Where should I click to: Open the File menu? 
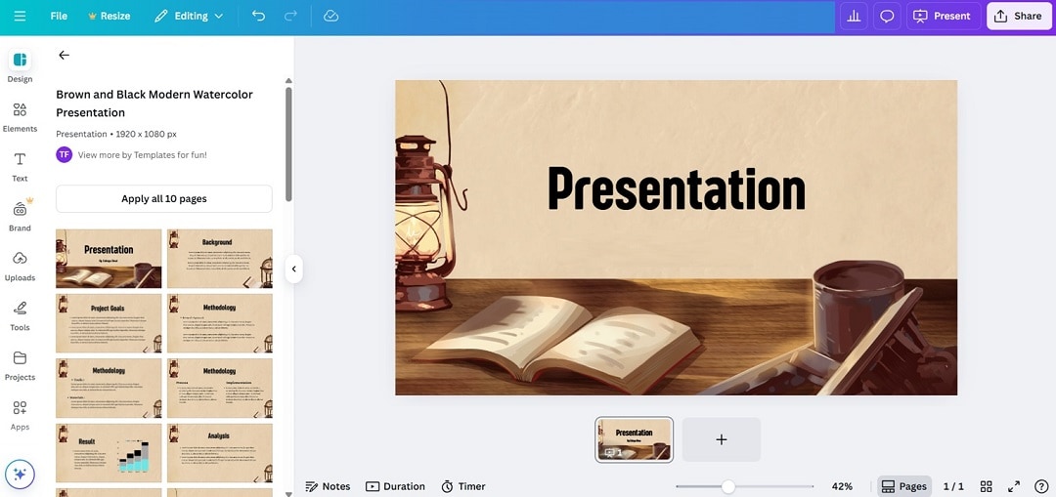[x=59, y=16]
